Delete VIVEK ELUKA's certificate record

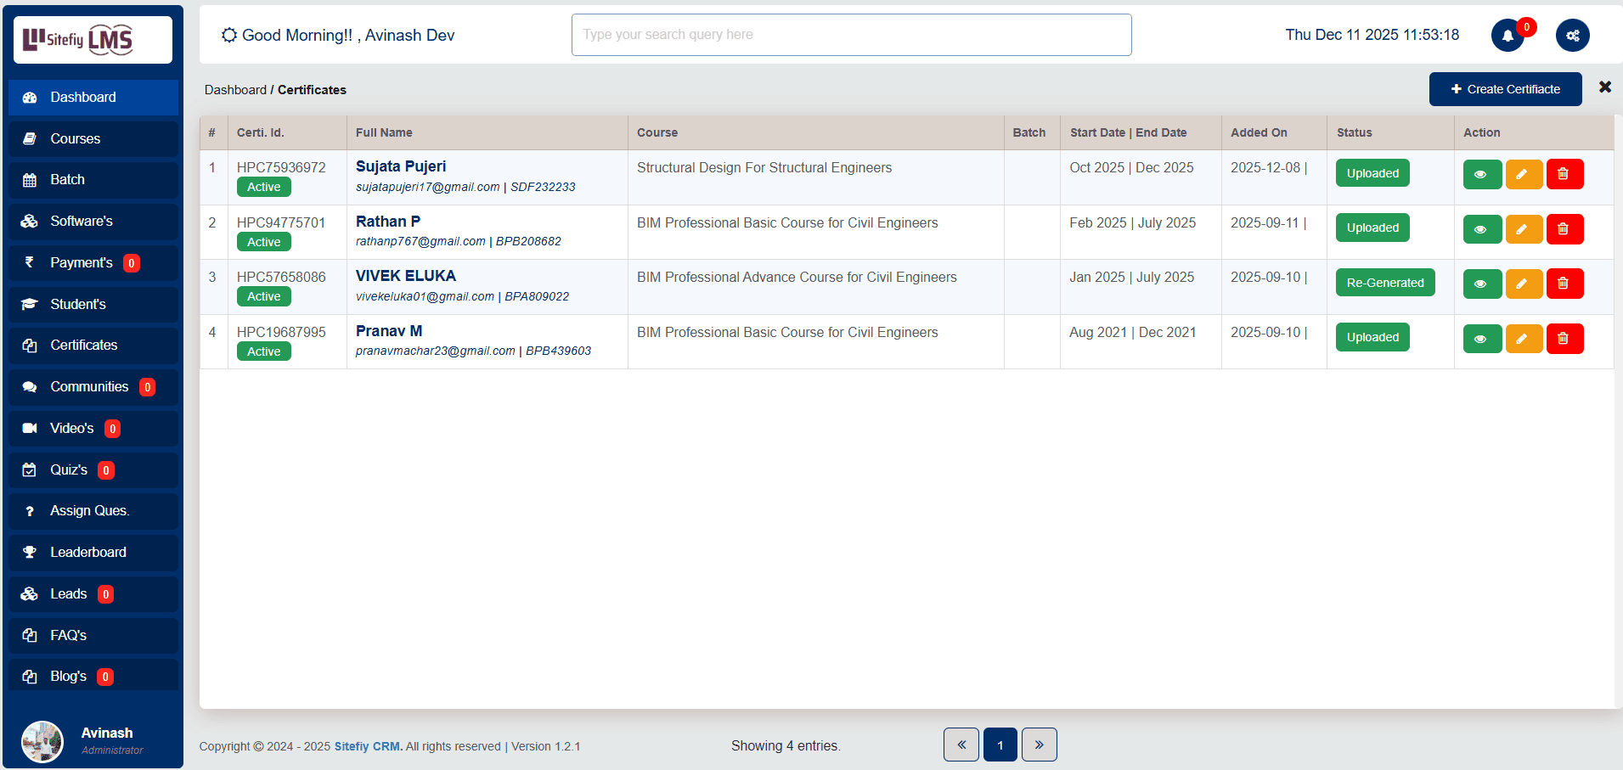tap(1564, 284)
